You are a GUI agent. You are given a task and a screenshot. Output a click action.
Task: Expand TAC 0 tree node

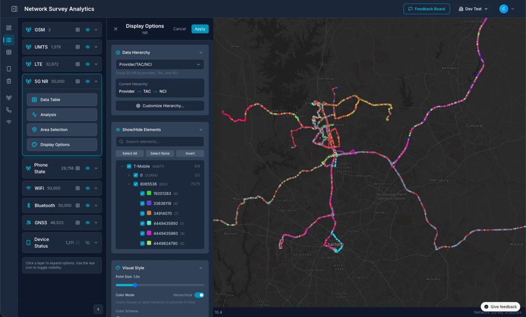pos(129,175)
